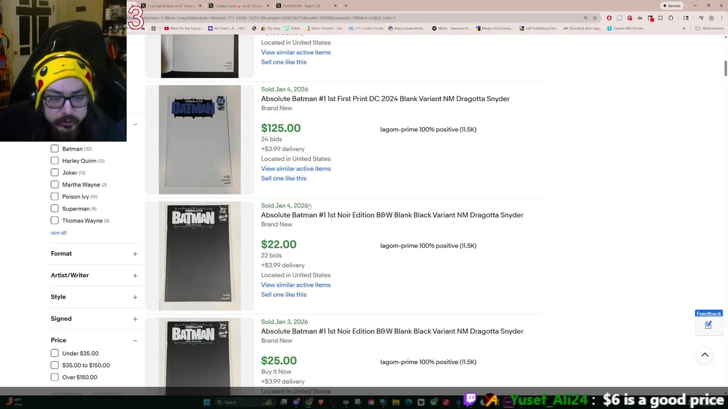The height and width of the screenshot is (409, 728).
Task: Open the Xbox app from the taskbar
Action: click(x=433, y=402)
